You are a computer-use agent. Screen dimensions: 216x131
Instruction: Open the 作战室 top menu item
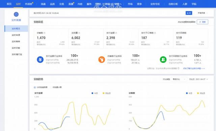point(28,4)
